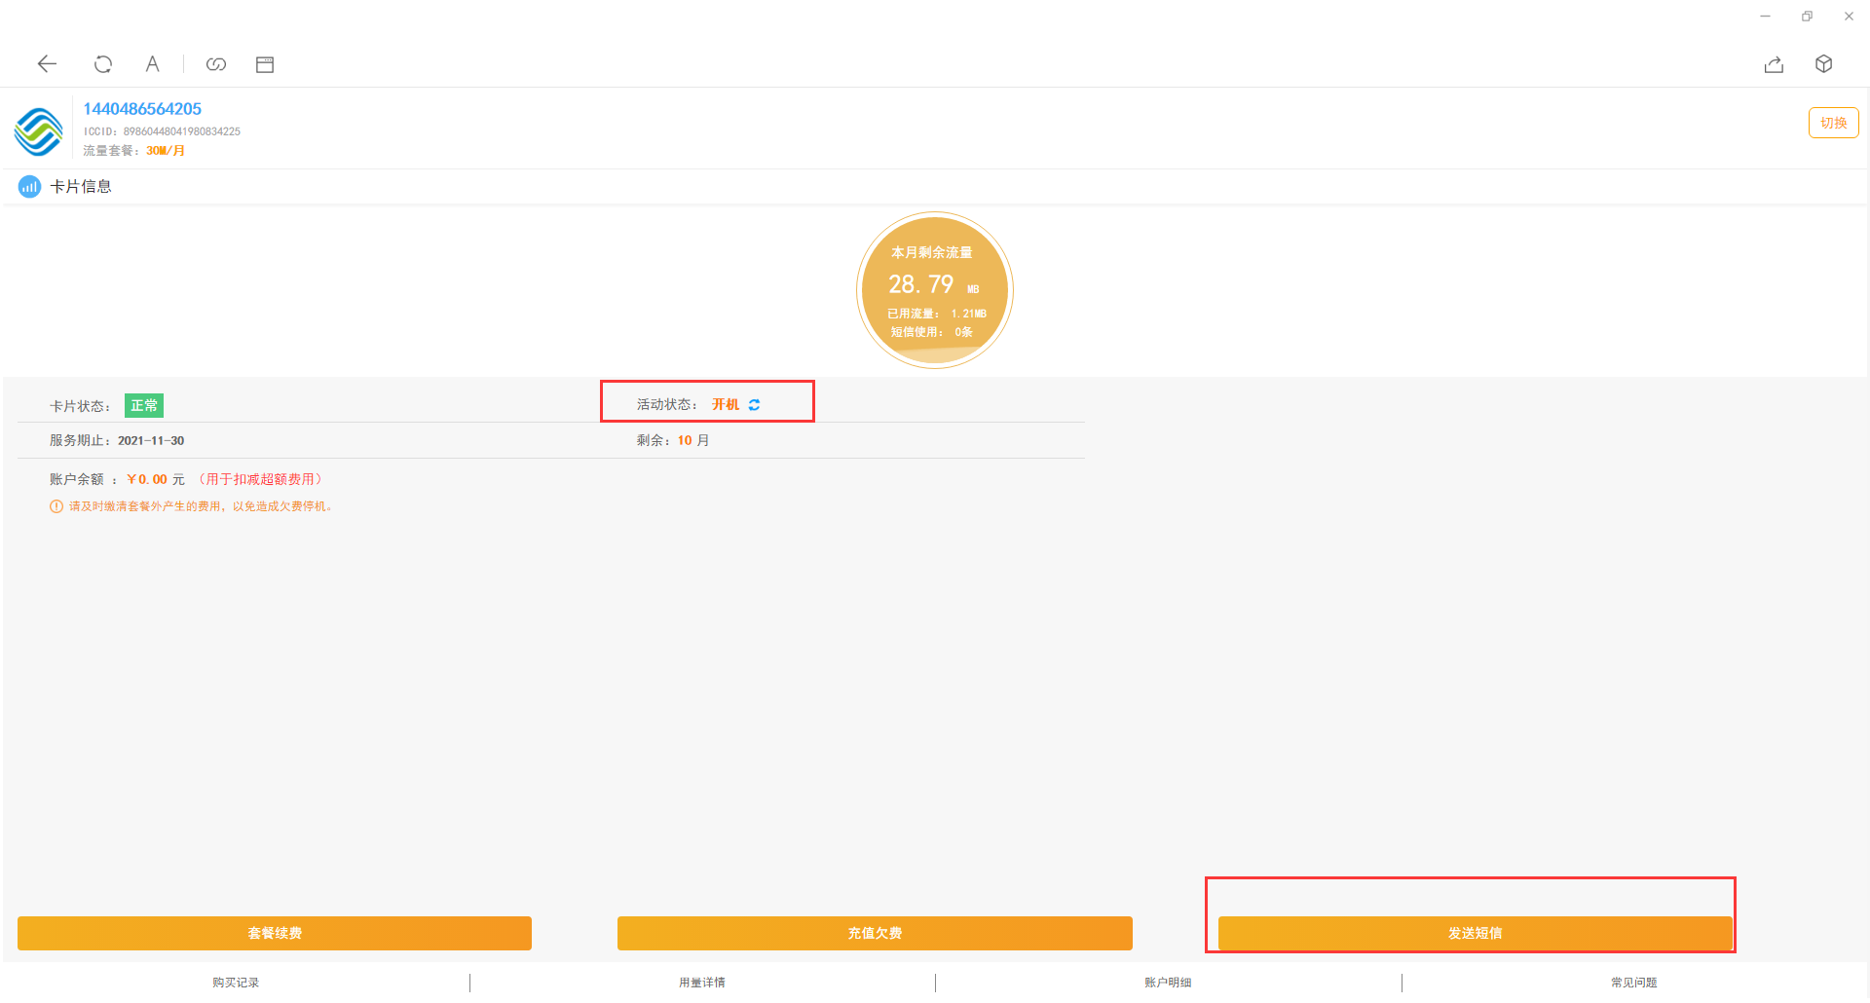Click the 套餐续费 button
This screenshot has height=1003, width=1870.
[275, 933]
